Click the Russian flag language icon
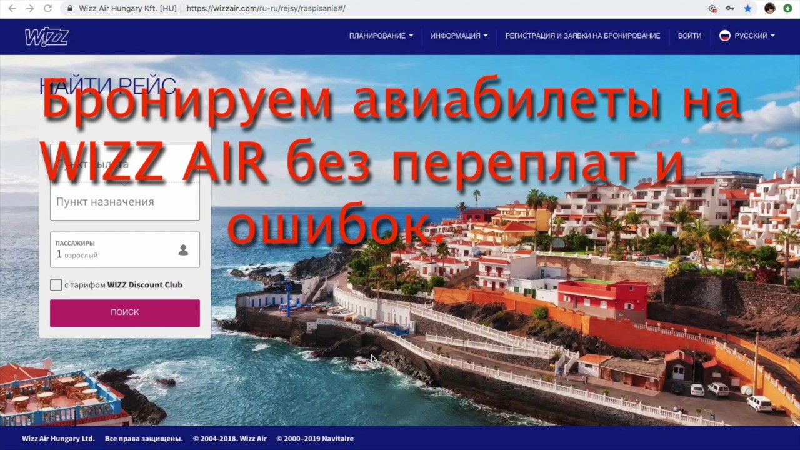This screenshot has width=800, height=450. 725,36
